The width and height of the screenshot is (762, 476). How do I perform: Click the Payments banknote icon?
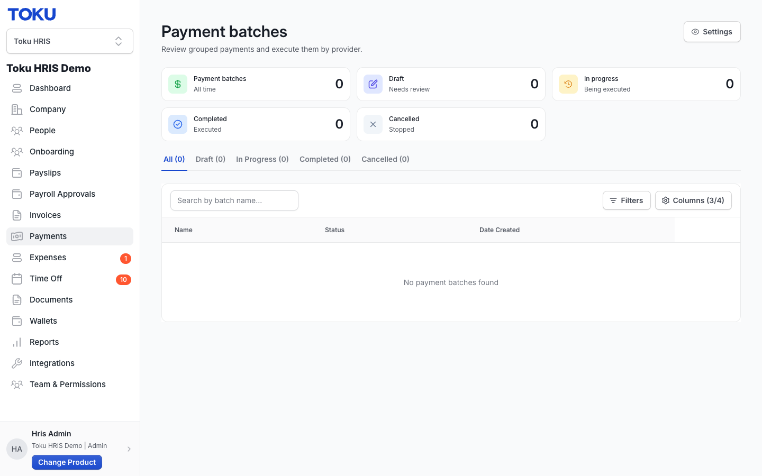tap(17, 236)
